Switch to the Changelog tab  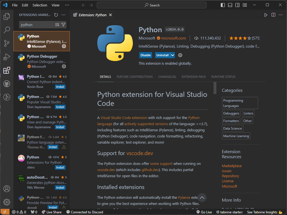click(x=167, y=77)
